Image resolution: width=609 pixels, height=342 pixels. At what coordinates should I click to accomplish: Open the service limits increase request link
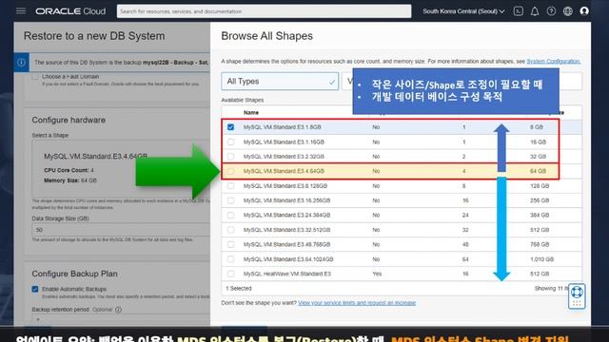click(x=357, y=303)
